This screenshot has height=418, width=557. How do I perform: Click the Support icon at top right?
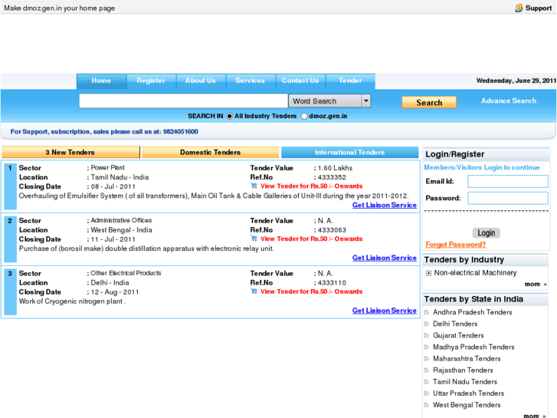coord(519,8)
